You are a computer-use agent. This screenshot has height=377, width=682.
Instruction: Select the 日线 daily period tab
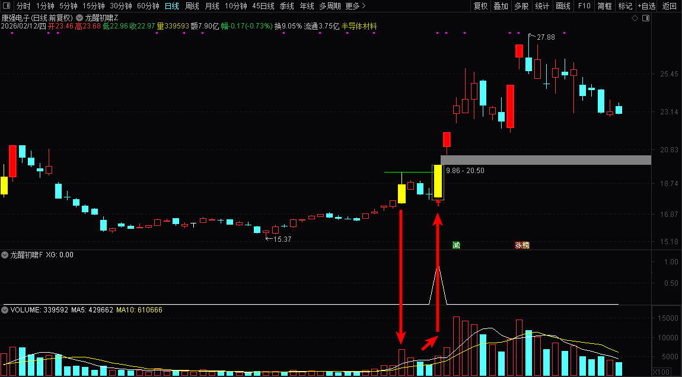pyautogui.click(x=172, y=6)
